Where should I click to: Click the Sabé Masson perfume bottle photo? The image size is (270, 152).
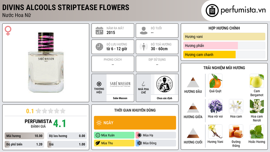[46, 62]
